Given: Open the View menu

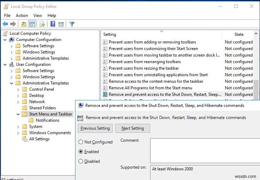Looking at the screenshot, I should click(38, 16).
